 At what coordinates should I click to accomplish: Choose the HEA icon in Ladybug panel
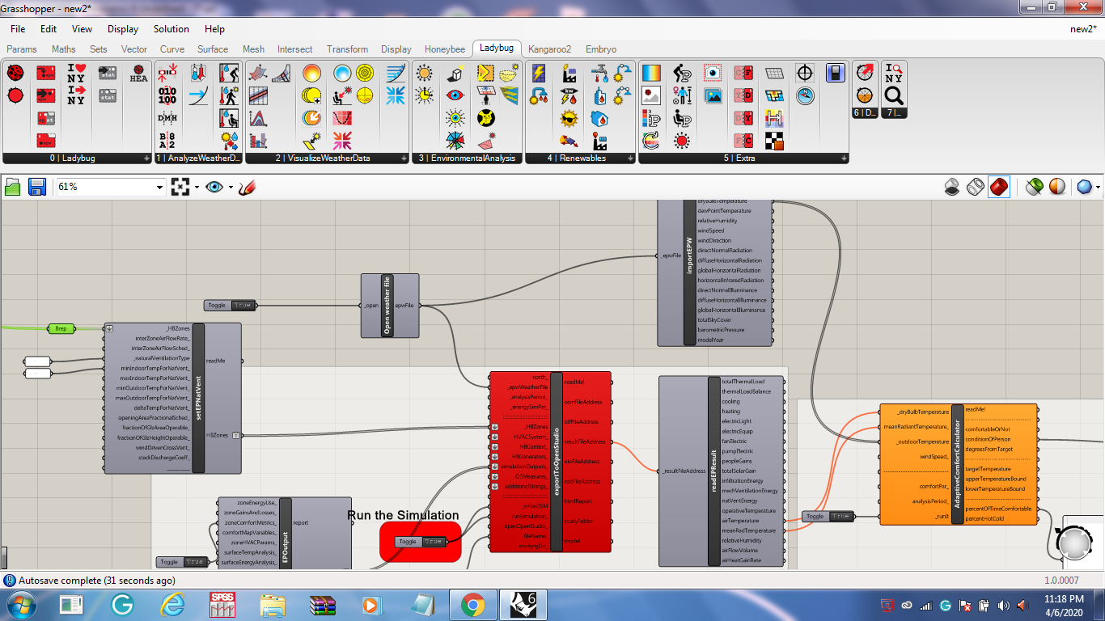point(138,74)
